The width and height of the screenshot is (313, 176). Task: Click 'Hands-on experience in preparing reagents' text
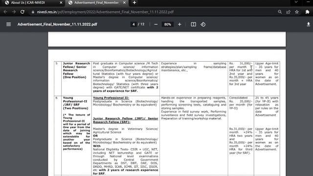194,98
